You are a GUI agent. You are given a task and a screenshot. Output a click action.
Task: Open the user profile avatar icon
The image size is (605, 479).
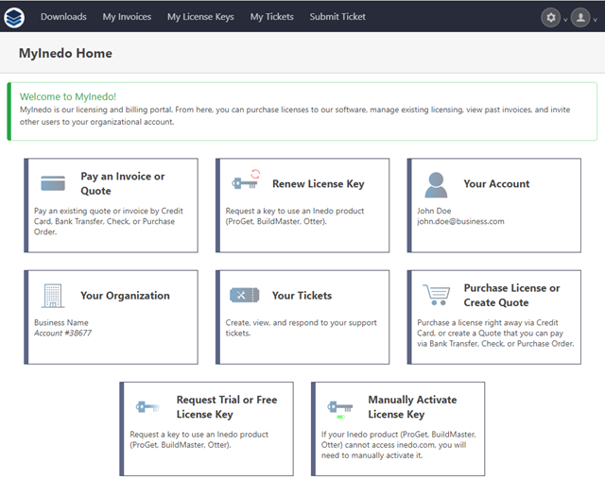[580, 17]
